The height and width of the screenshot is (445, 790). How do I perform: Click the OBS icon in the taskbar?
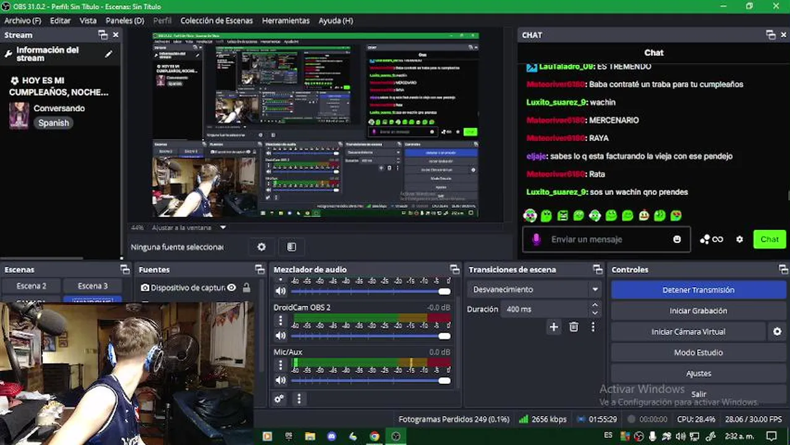396,436
